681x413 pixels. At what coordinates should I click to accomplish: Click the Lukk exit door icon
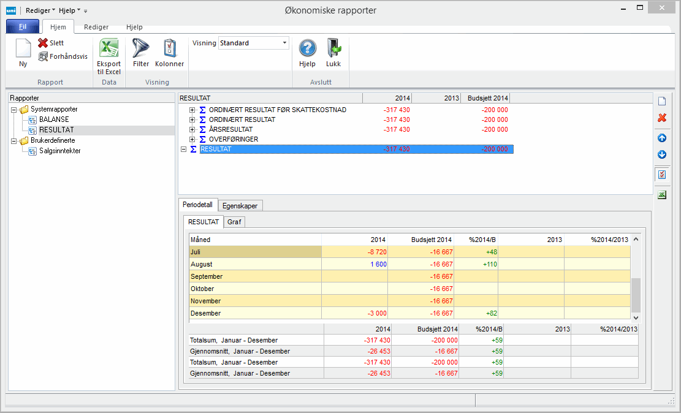tap(333, 49)
